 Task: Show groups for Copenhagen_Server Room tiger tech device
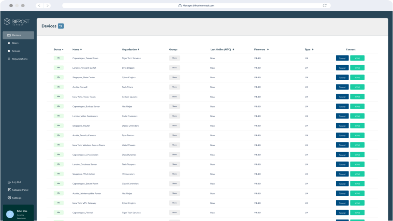point(174,58)
